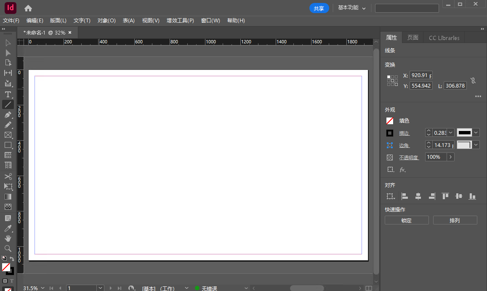Open the stroke weight dropdown

(x=451, y=133)
